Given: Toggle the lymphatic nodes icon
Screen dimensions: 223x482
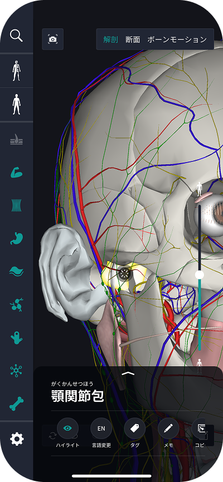Looking at the screenshot, I should (x=16, y=304).
